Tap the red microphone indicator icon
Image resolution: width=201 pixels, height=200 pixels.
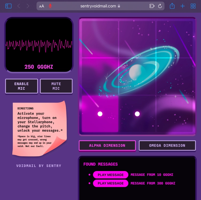tap(50, 6)
